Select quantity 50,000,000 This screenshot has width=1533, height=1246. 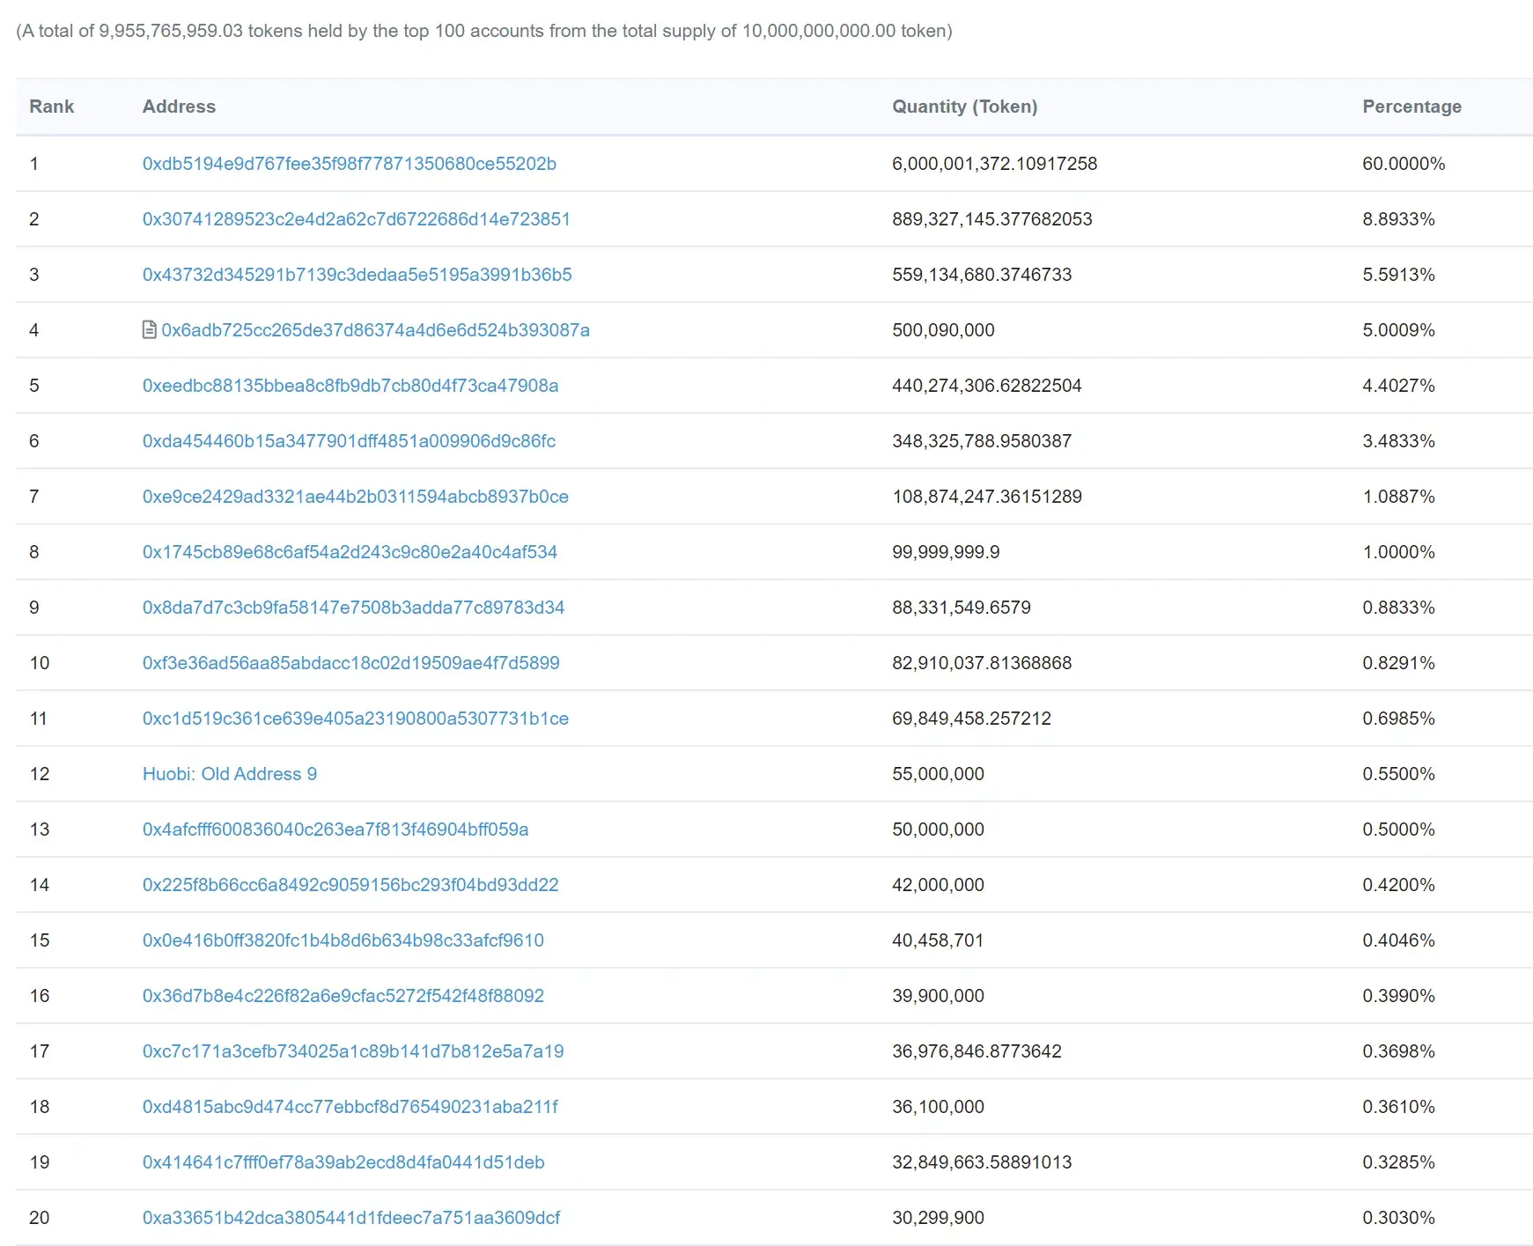[939, 829]
